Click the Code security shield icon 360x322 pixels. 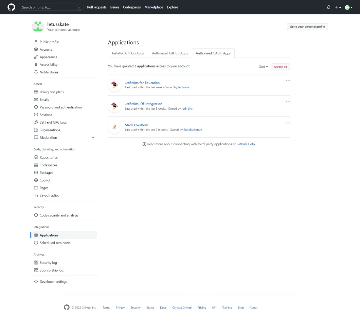tap(36, 215)
